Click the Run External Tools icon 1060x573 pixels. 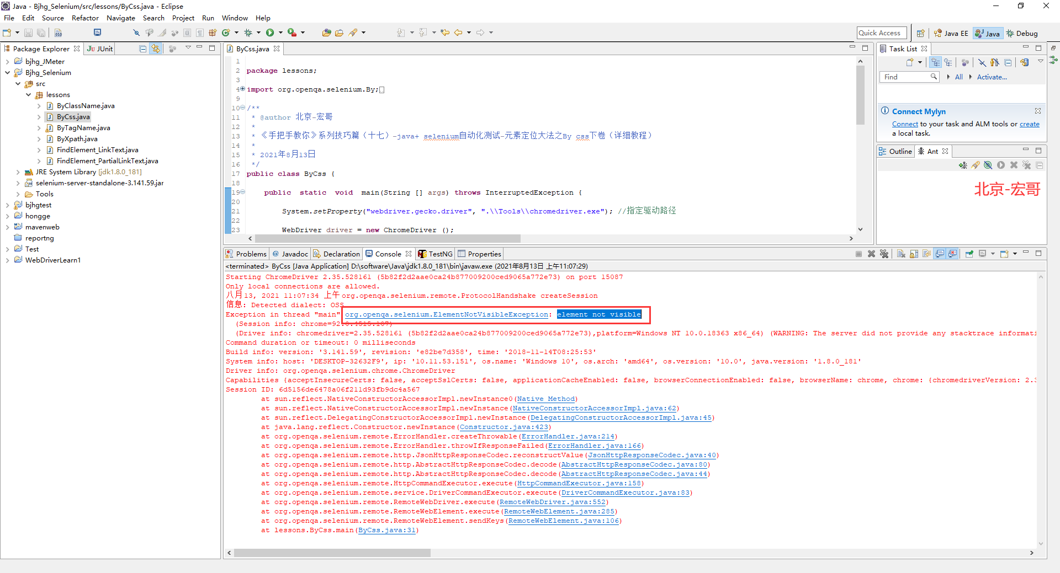tap(292, 33)
